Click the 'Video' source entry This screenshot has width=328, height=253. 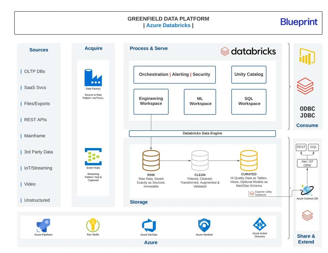tap(30, 184)
